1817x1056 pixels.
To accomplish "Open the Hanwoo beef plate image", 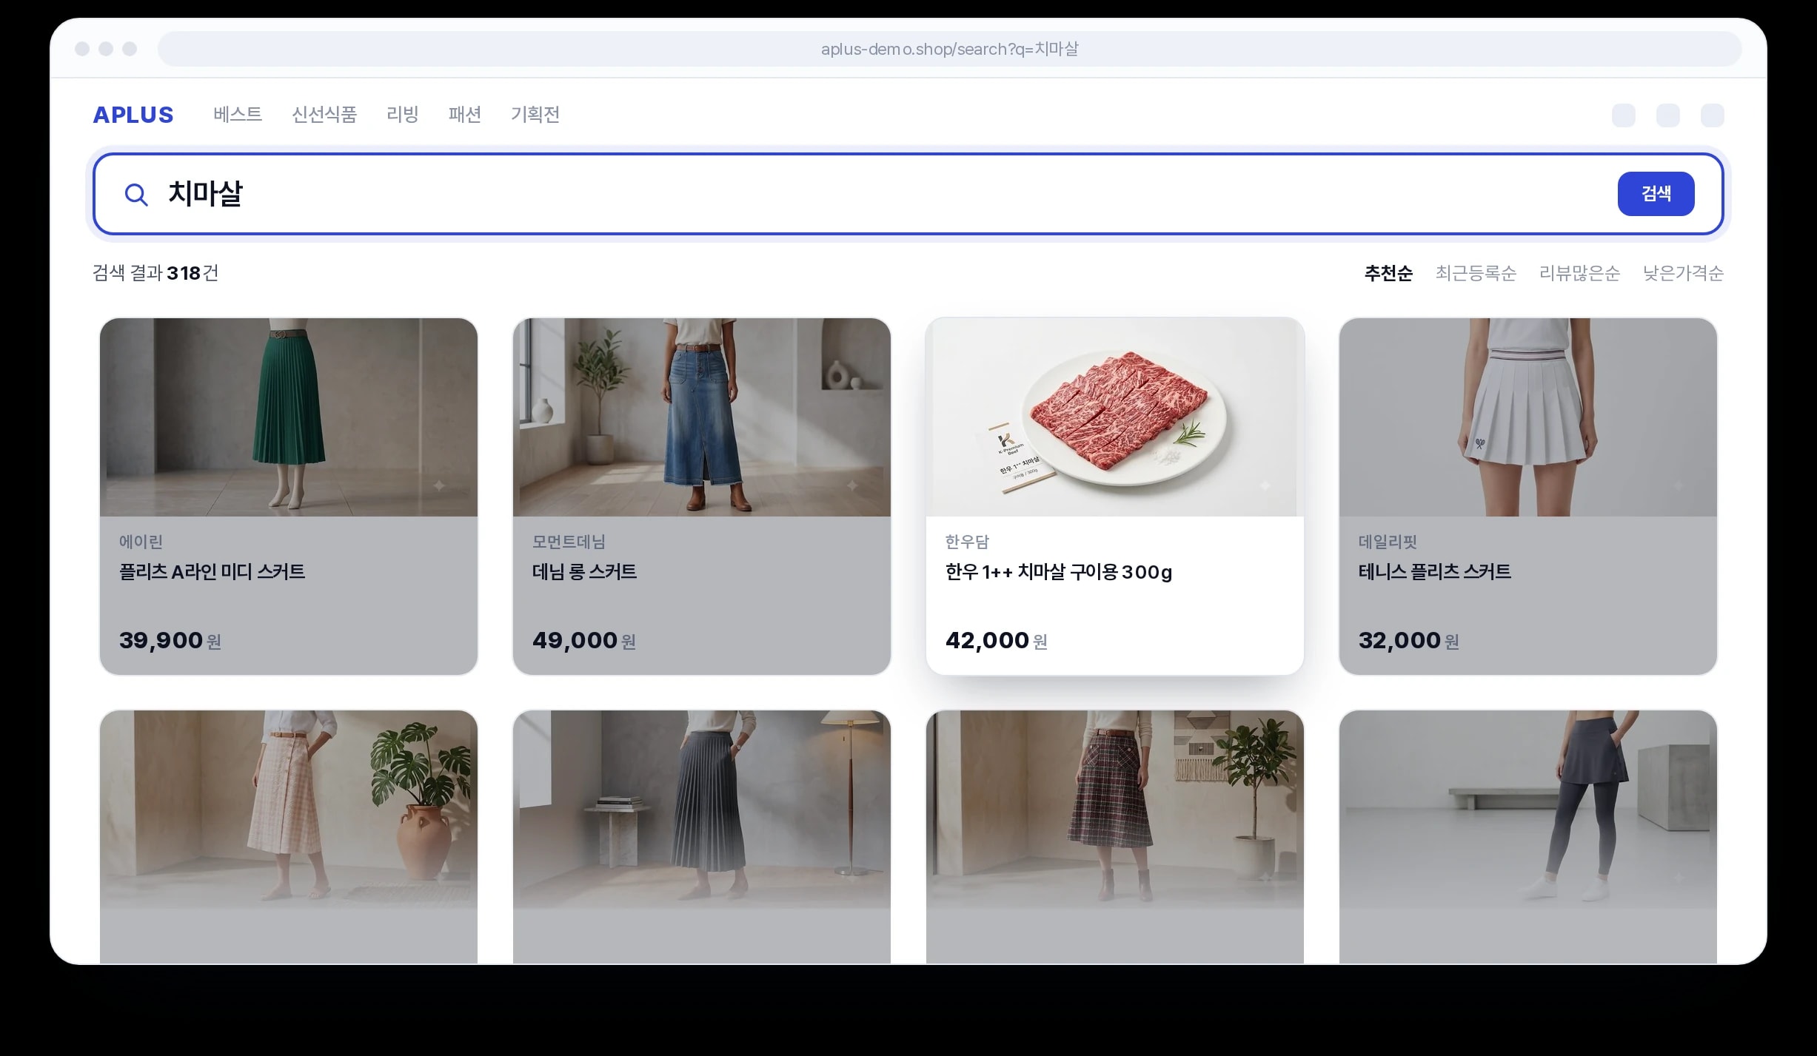I will coord(1115,417).
